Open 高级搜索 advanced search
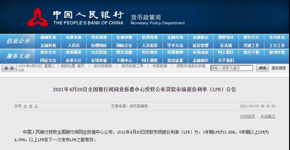The height and width of the screenshot is (150, 290). click(279, 68)
